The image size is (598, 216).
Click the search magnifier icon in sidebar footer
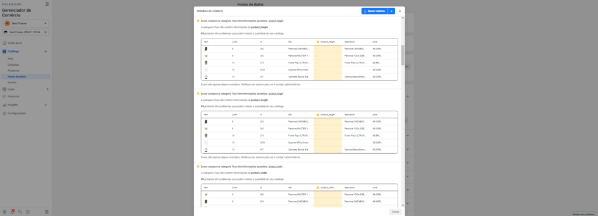(x=20, y=212)
